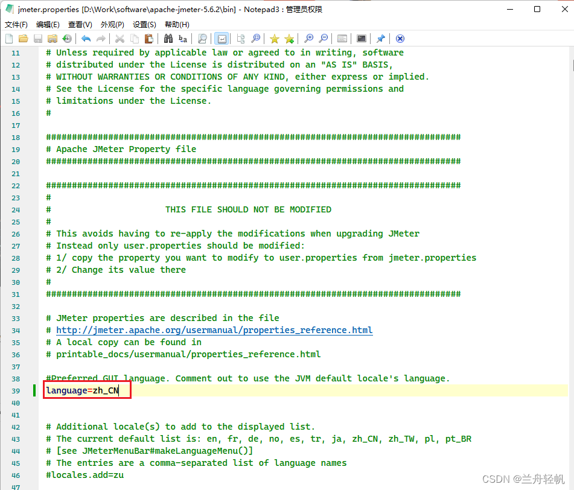Click 'THIS FILE SHOULD NOT BE MODIFIED' text

coord(248,209)
